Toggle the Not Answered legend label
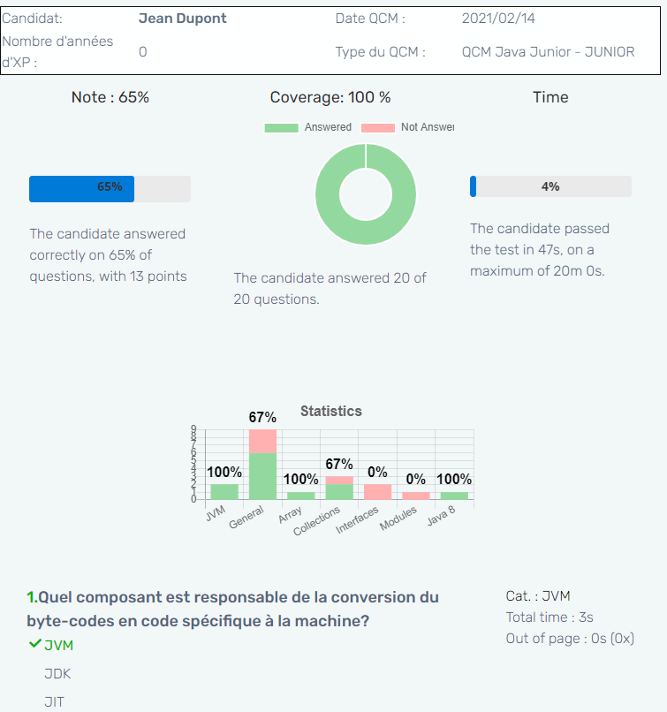667x712 pixels. [427, 127]
